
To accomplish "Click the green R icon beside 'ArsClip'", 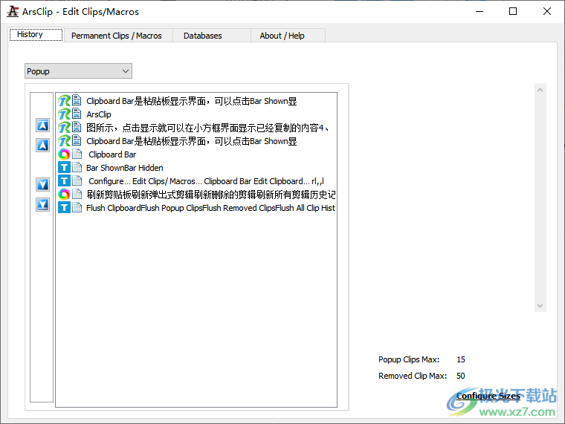I will coord(64,114).
